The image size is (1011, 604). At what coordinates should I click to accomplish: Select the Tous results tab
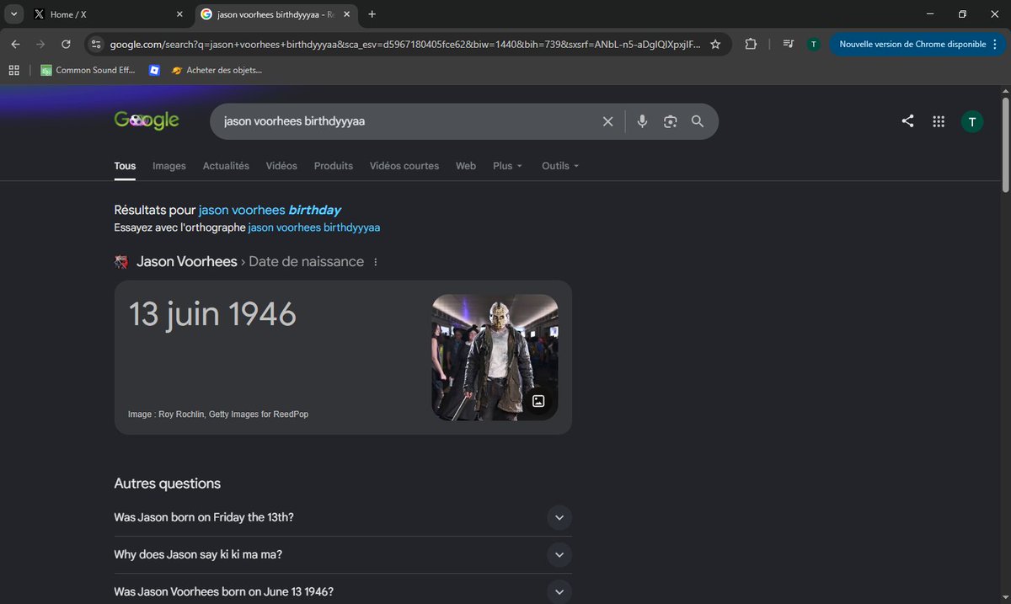coord(125,166)
